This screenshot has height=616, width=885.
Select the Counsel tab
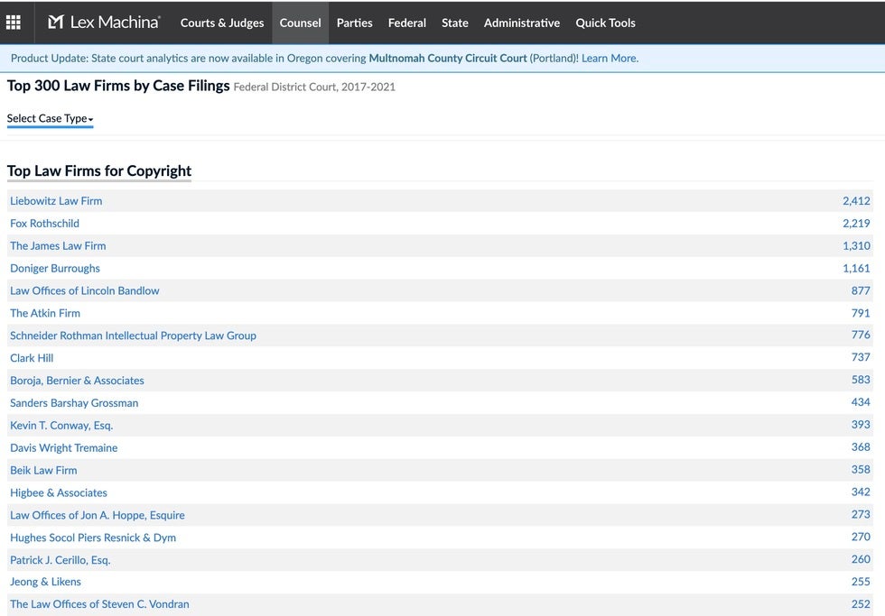pyautogui.click(x=300, y=23)
